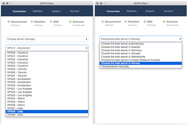Click DNS status dot in right window
Viewport: 187px width, 125px height.
tap(145, 21)
